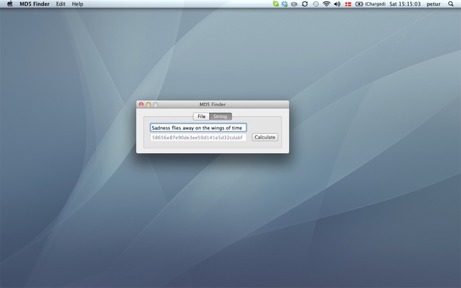Open the Danish flag input menu
461x288 pixels.
pos(348,4)
